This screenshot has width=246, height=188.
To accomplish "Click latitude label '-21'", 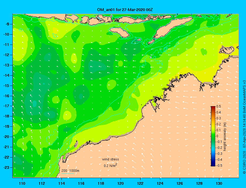I will coord(7,147).
